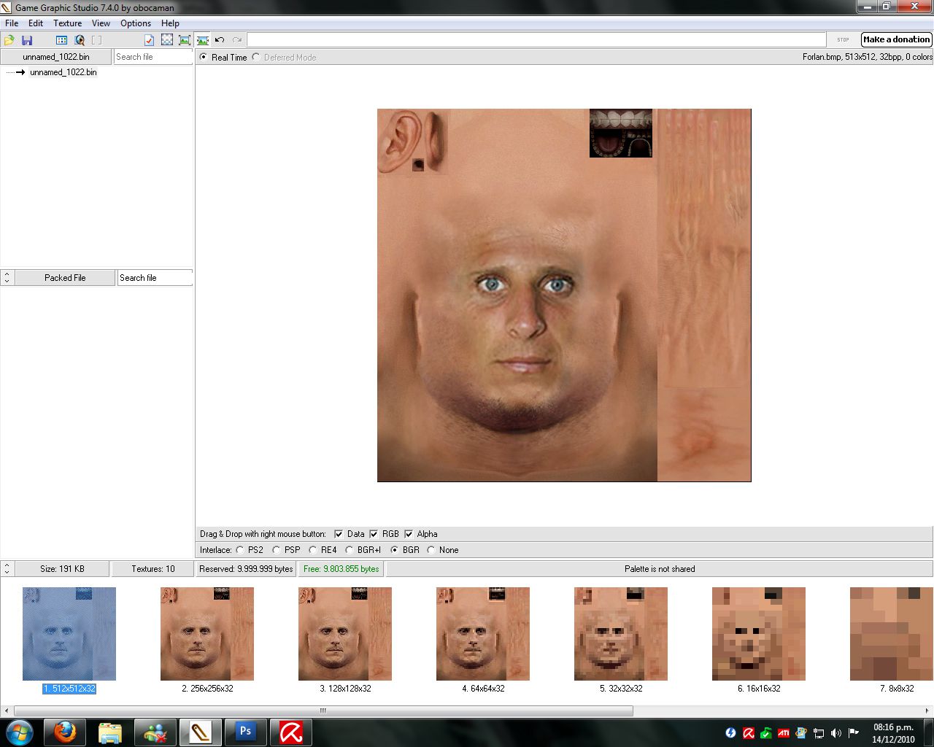Click the unnamed_1022.bin header button

coord(56,57)
